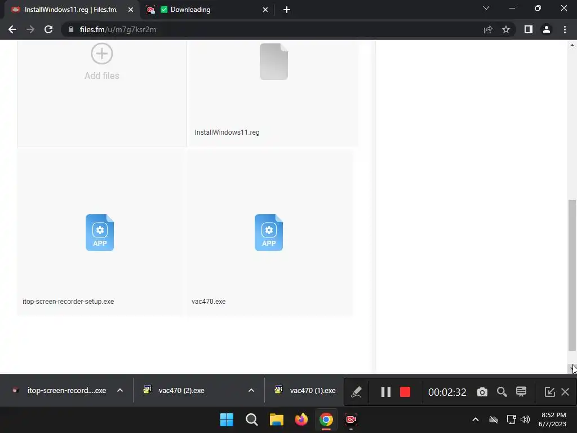
Task: Open the Windows Start menu
Action: [x=227, y=419]
